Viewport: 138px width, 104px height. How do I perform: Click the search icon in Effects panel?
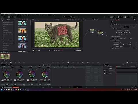coord(134,19)
